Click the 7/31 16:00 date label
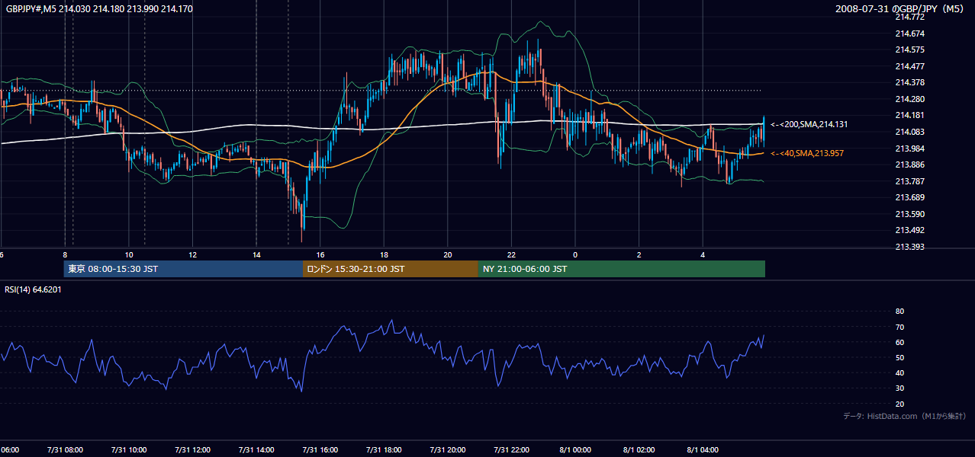This screenshot has height=457, width=975. [320, 449]
